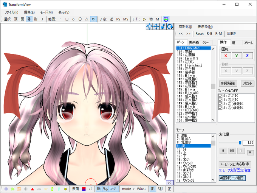
Task: Click the R-M button
Action: pyautogui.click(x=218, y=34)
